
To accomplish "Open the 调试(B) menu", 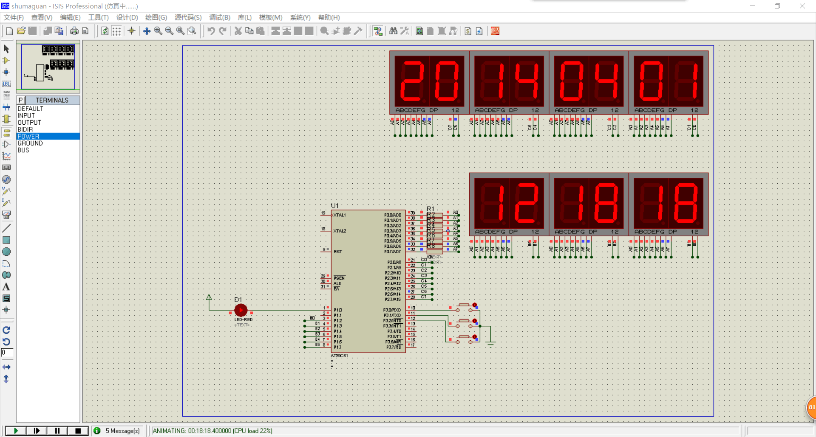I will (220, 17).
